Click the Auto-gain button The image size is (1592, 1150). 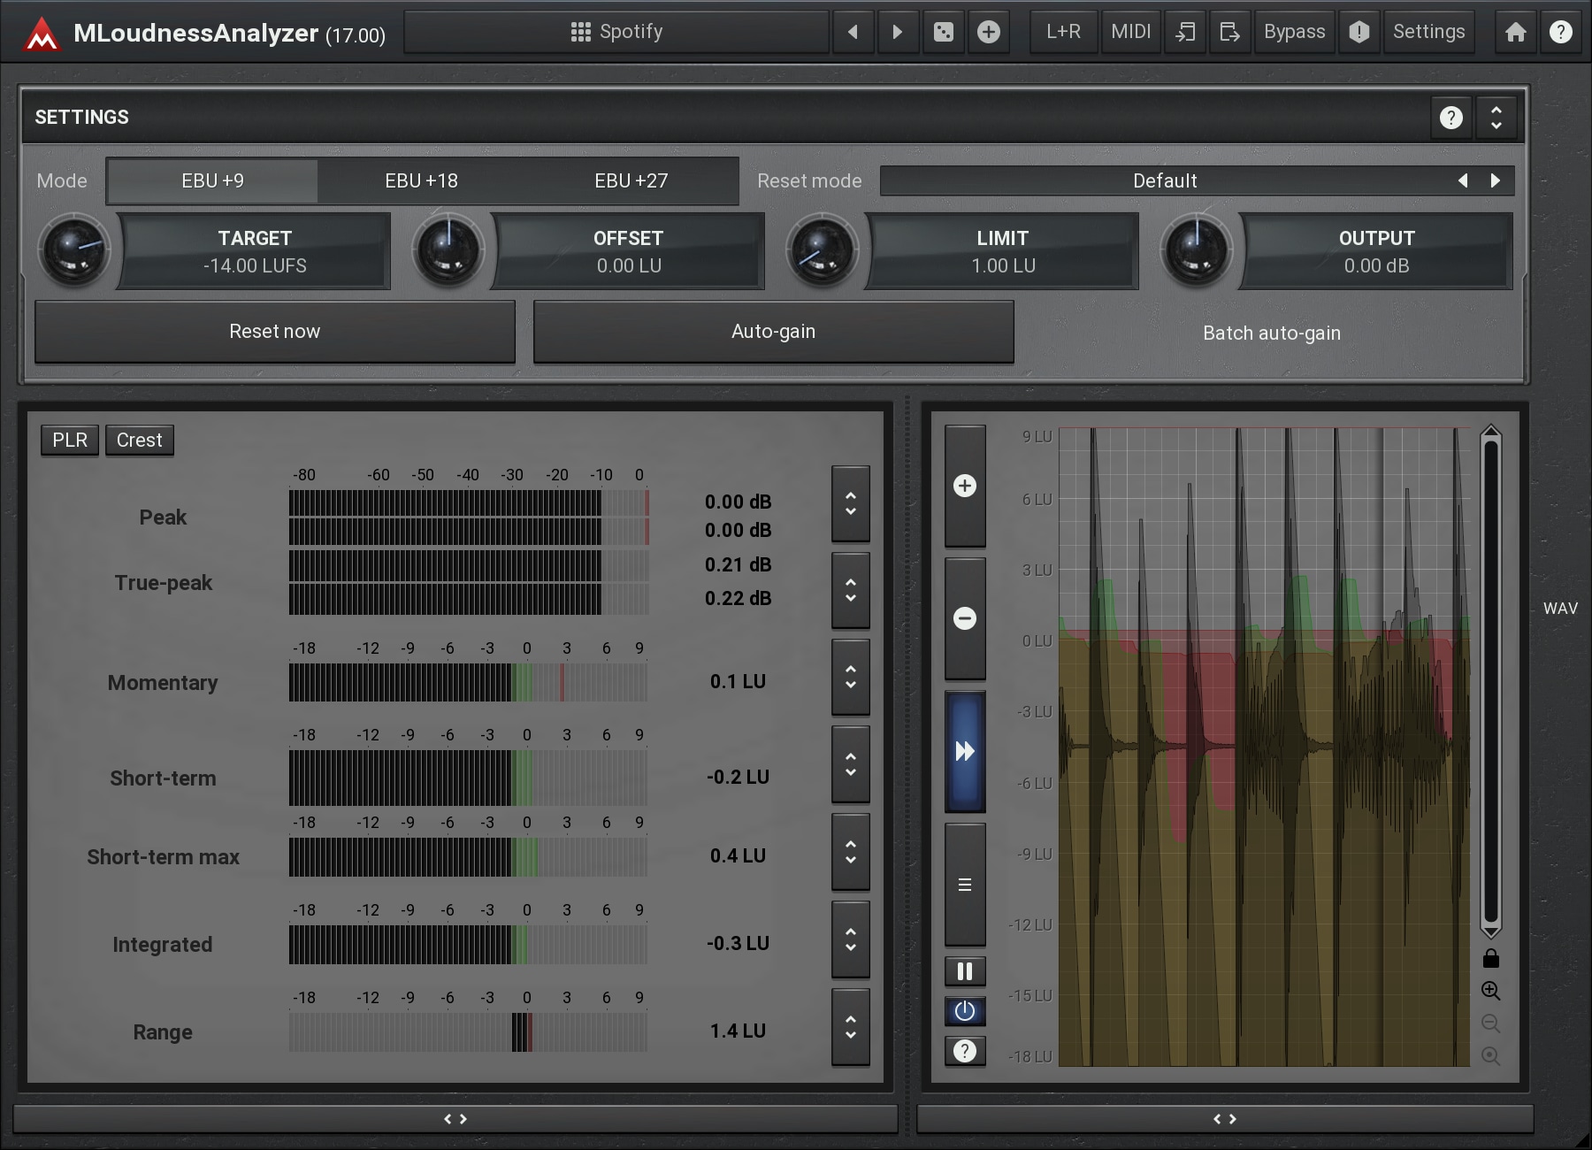point(773,332)
